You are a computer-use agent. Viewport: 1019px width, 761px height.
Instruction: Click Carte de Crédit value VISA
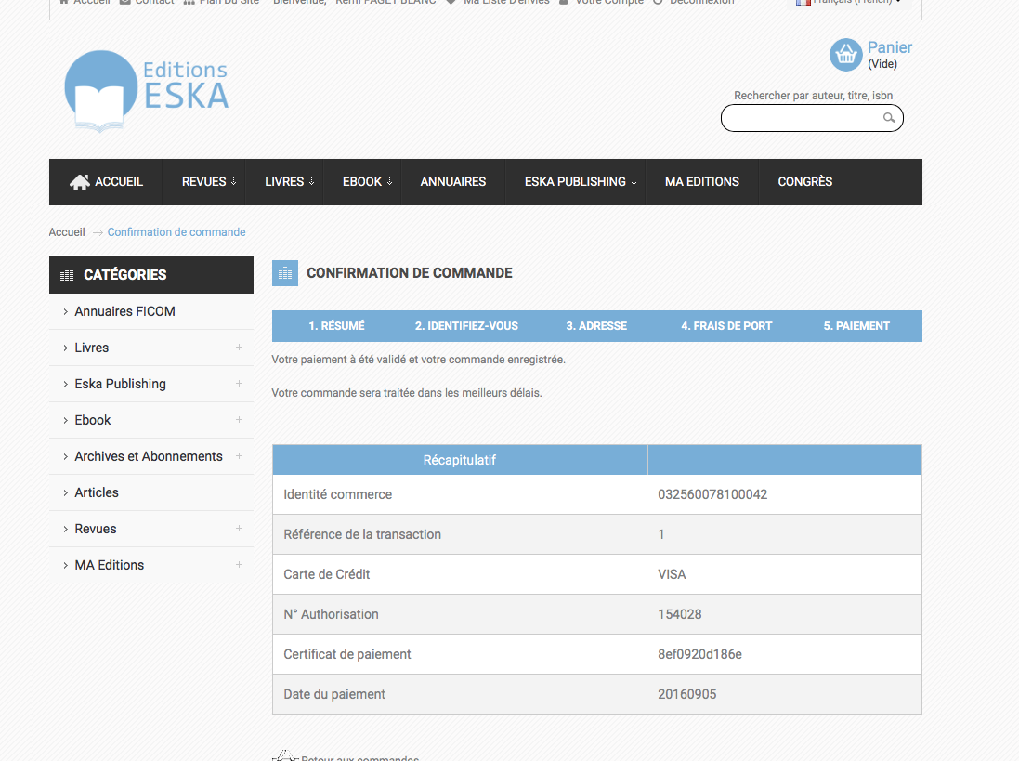672,574
